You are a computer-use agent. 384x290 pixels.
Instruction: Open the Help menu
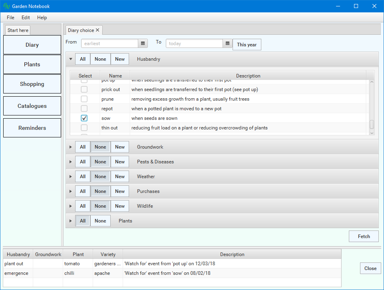click(42, 18)
